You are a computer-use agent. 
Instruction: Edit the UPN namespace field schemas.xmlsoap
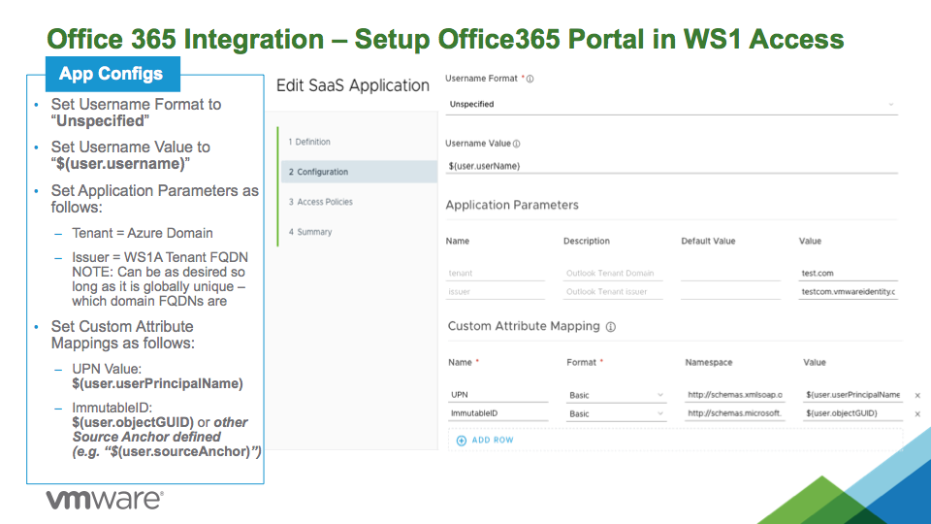click(x=734, y=395)
